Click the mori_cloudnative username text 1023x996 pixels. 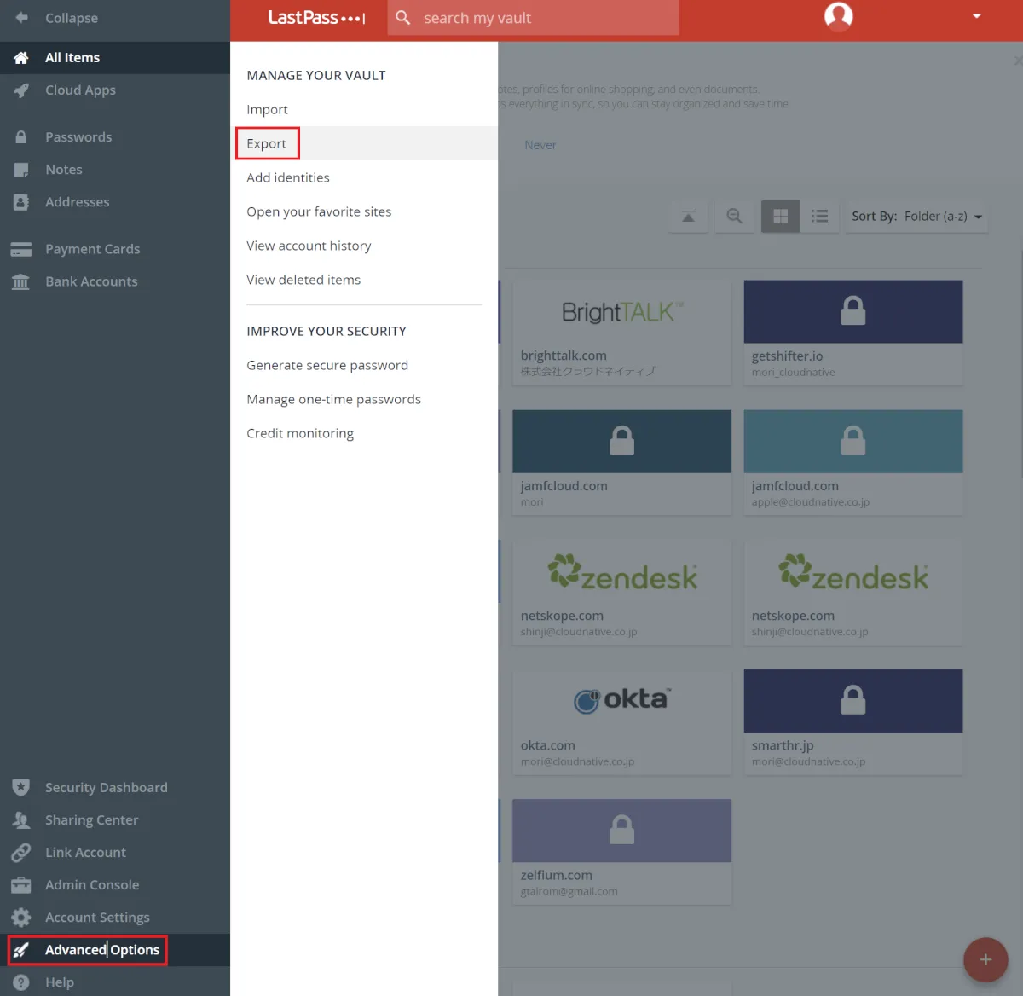793,373
